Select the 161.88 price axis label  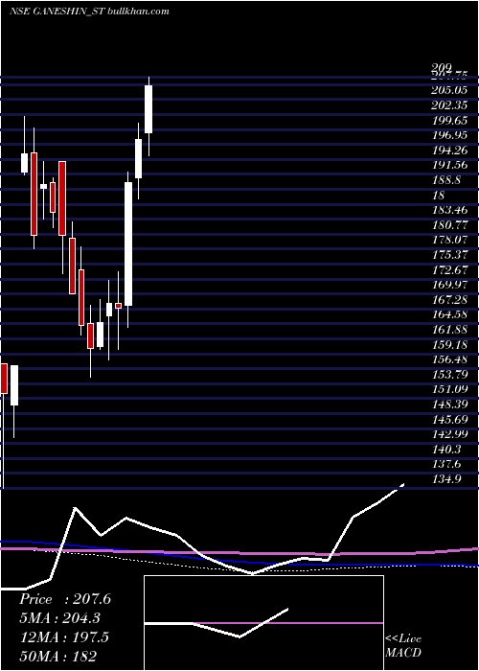pos(449,330)
